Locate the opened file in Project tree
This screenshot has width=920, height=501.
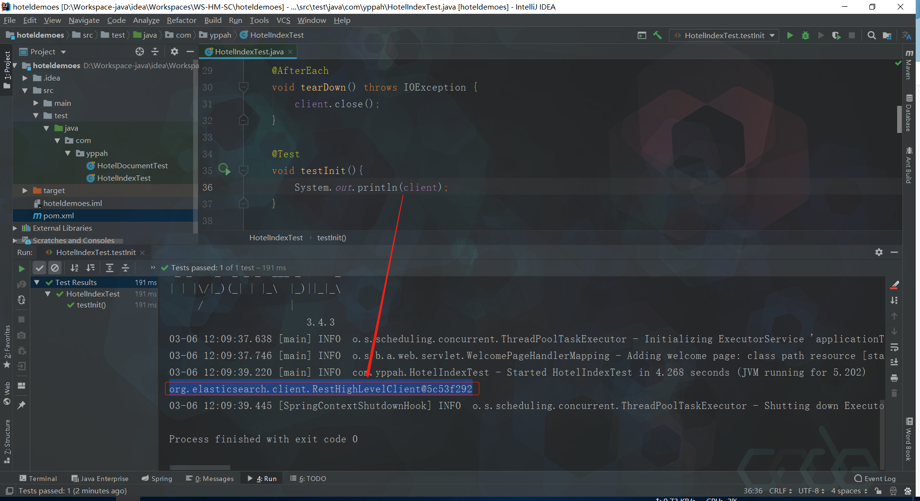click(x=139, y=51)
